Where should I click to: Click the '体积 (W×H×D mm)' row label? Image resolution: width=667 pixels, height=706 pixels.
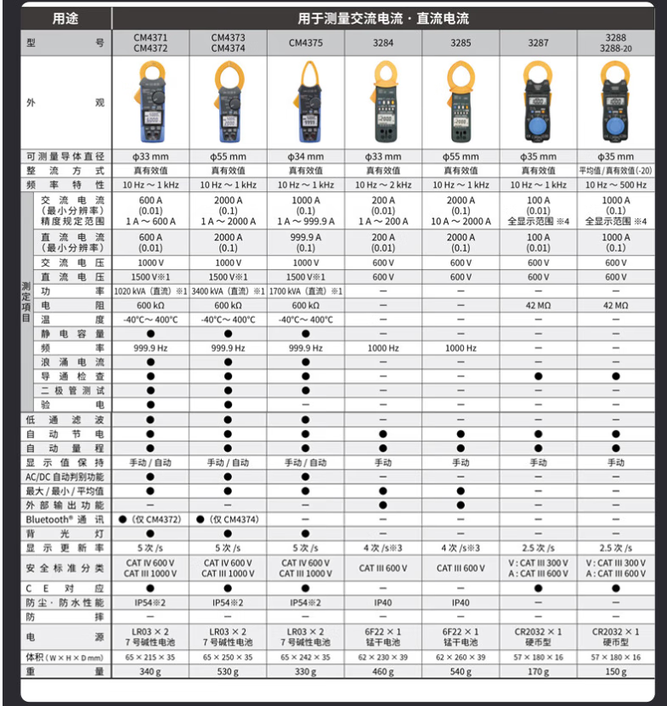65,658
